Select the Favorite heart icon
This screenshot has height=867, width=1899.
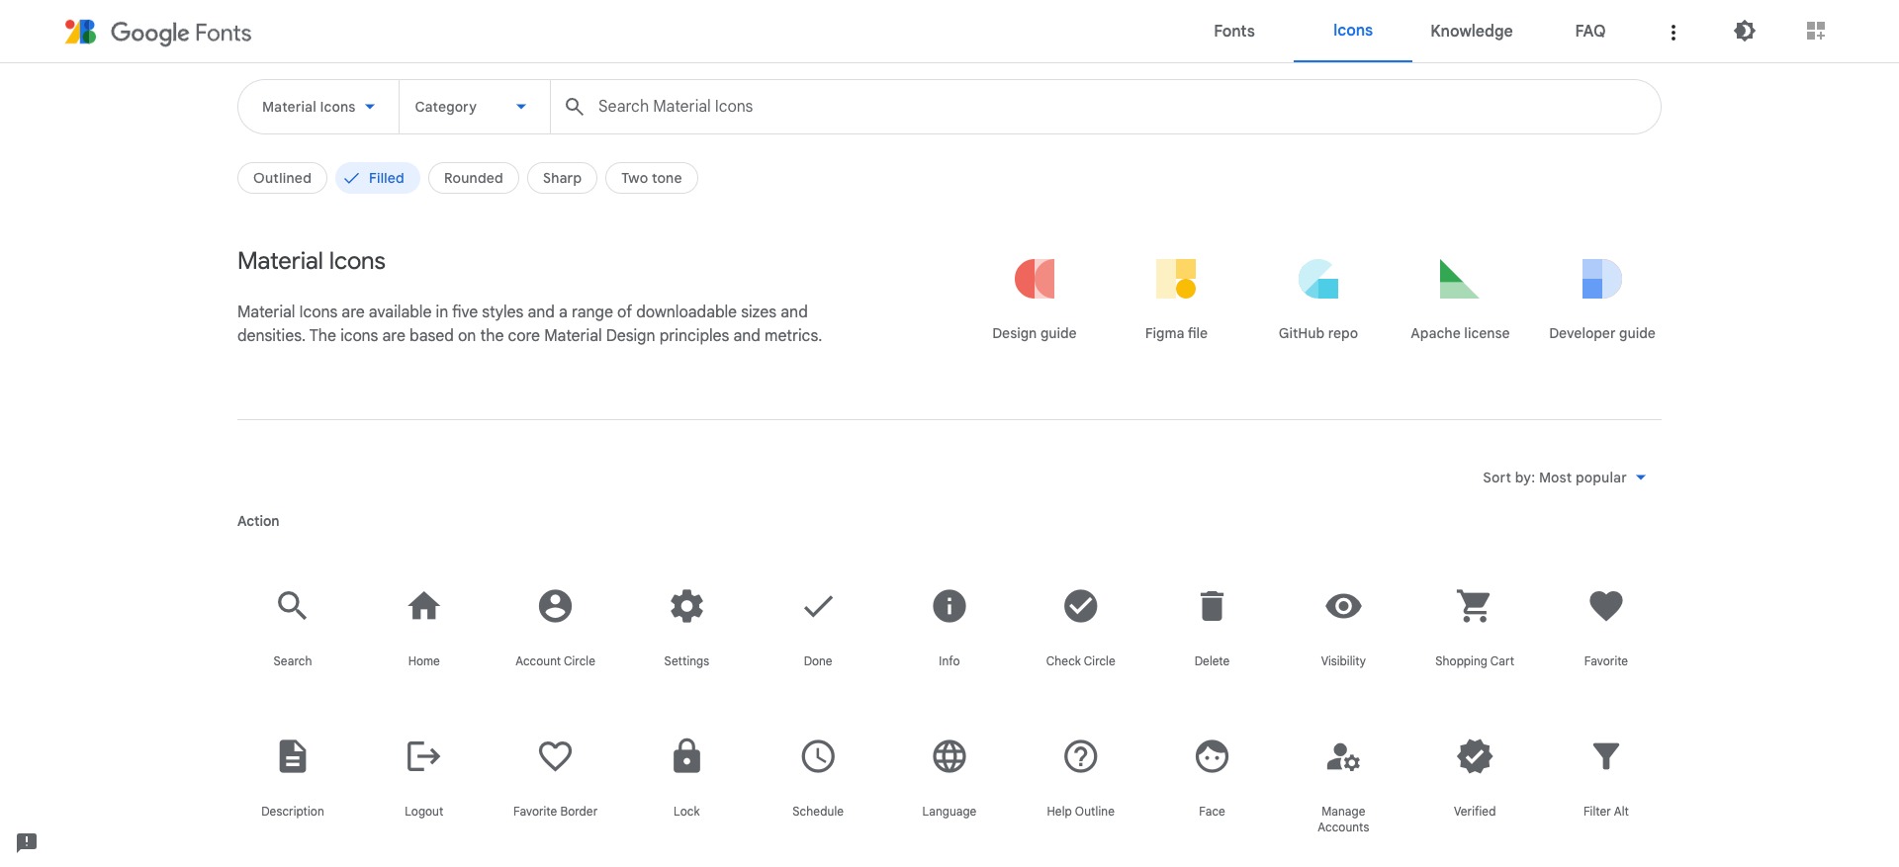pos(1606,606)
